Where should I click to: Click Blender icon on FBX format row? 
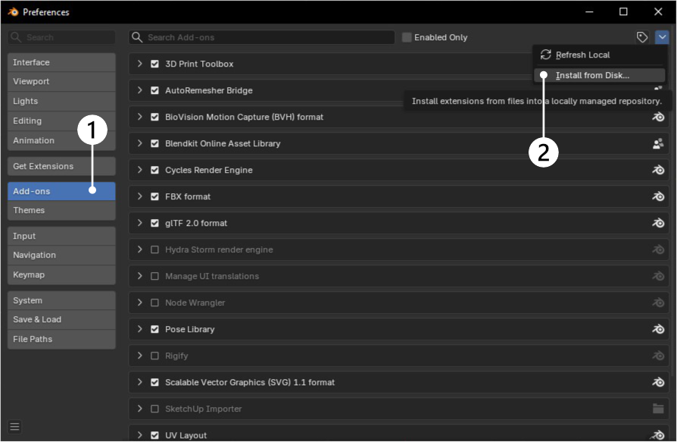(658, 196)
